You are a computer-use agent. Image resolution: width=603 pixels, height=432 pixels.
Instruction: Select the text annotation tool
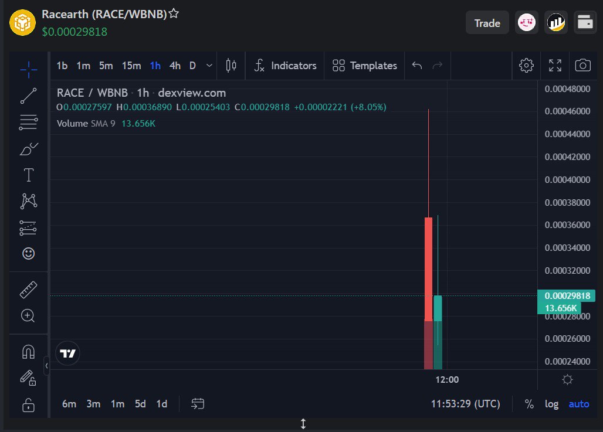(29, 175)
